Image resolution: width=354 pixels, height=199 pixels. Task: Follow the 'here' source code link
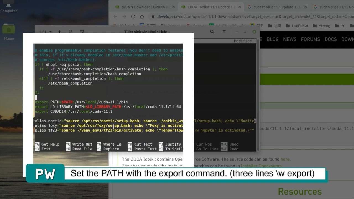(285, 159)
